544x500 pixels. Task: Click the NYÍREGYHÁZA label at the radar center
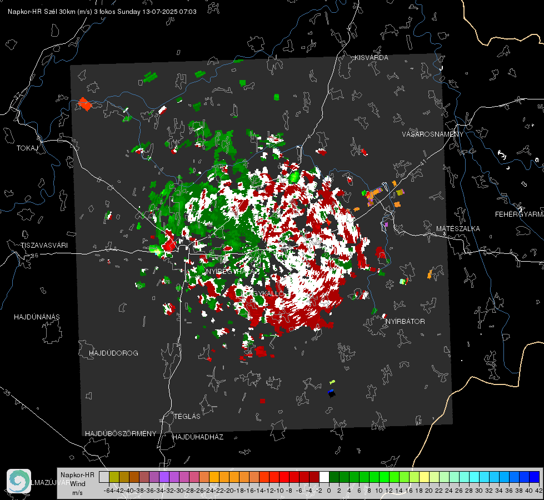(230, 272)
